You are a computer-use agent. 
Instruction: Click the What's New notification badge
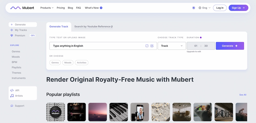101,8
